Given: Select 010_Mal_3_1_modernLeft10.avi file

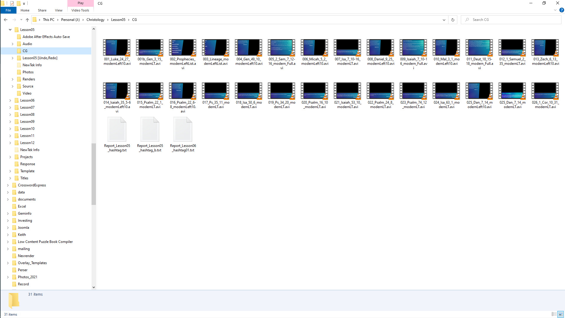Looking at the screenshot, I should 446,52.
